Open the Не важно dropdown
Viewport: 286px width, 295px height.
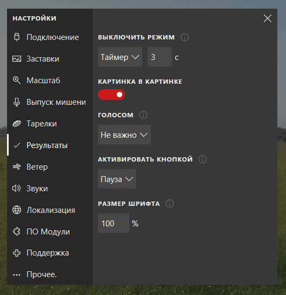(124, 135)
